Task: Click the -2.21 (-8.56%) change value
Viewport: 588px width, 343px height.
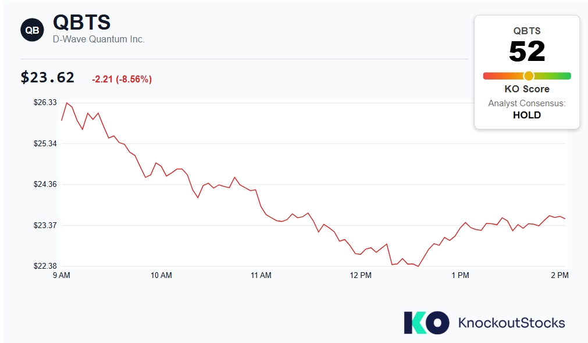Action: 122,80
